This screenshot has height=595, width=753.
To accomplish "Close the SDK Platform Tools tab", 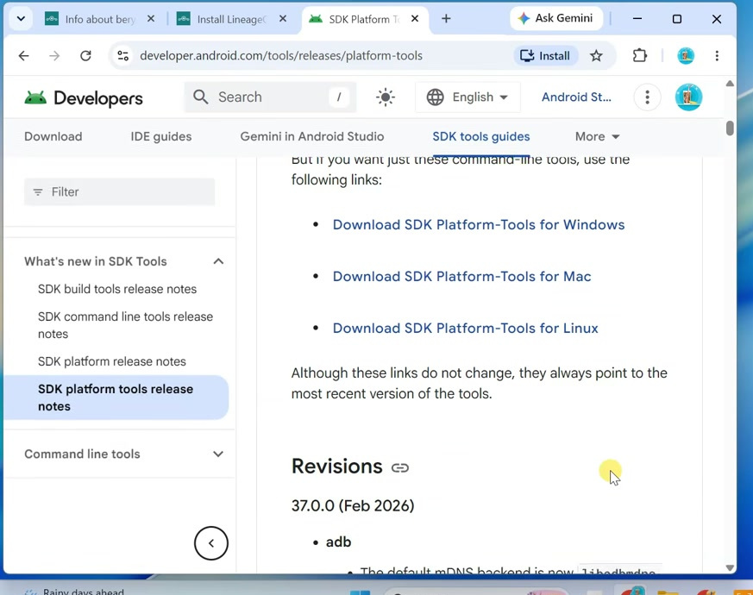I will 415,19.
